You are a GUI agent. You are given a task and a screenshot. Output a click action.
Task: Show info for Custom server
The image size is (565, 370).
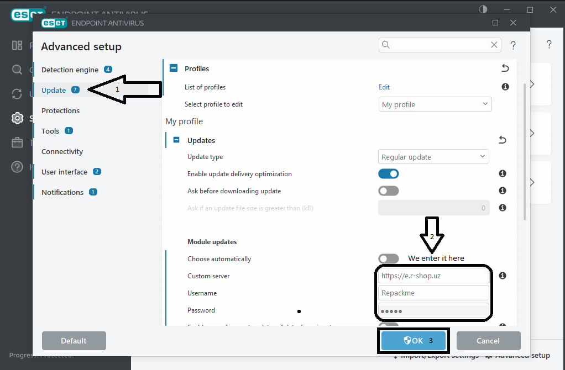point(503,276)
